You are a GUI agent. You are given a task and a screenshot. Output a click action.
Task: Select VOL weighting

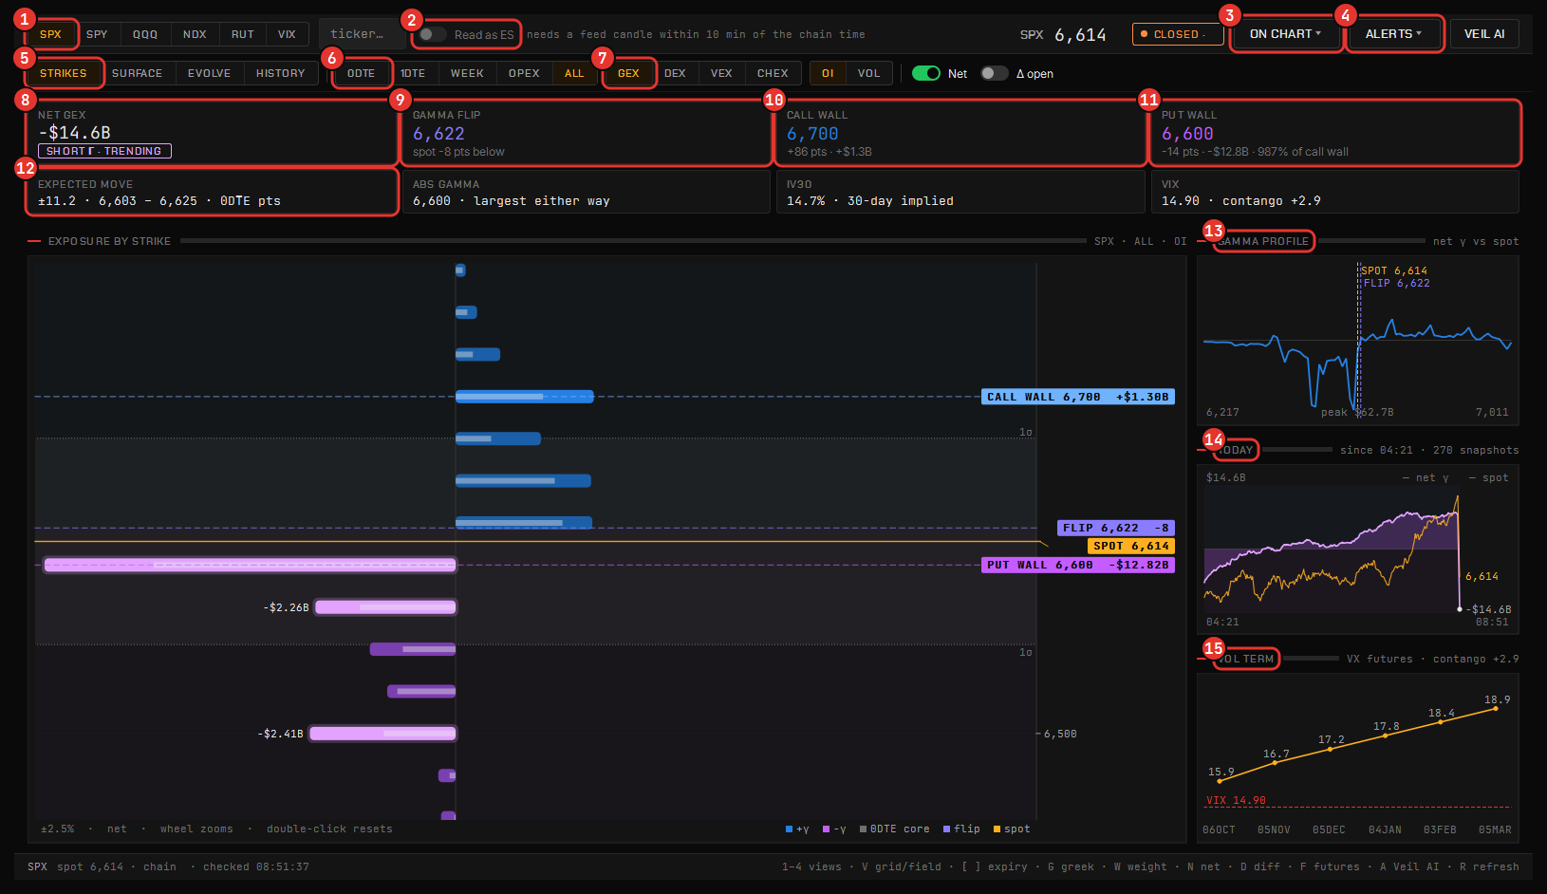[868, 73]
